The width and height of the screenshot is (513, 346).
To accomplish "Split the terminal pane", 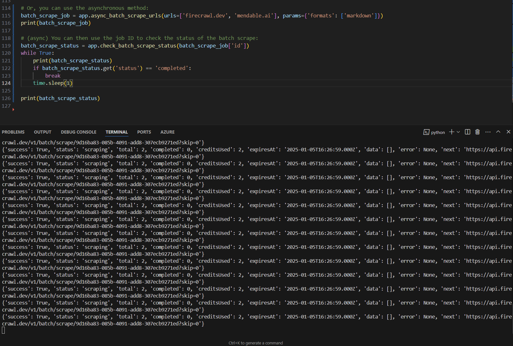I will [x=467, y=132].
